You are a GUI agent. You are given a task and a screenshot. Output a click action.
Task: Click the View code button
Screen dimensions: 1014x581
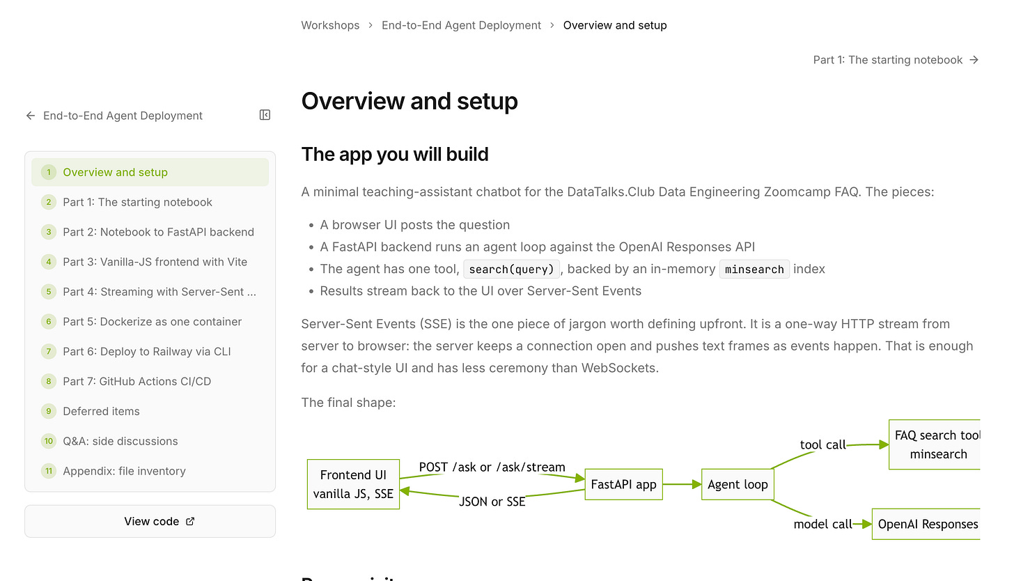pyautogui.click(x=150, y=521)
